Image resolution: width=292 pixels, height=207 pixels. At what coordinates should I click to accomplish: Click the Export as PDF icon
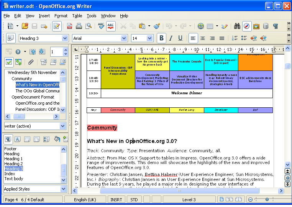click(x=70, y=26)
